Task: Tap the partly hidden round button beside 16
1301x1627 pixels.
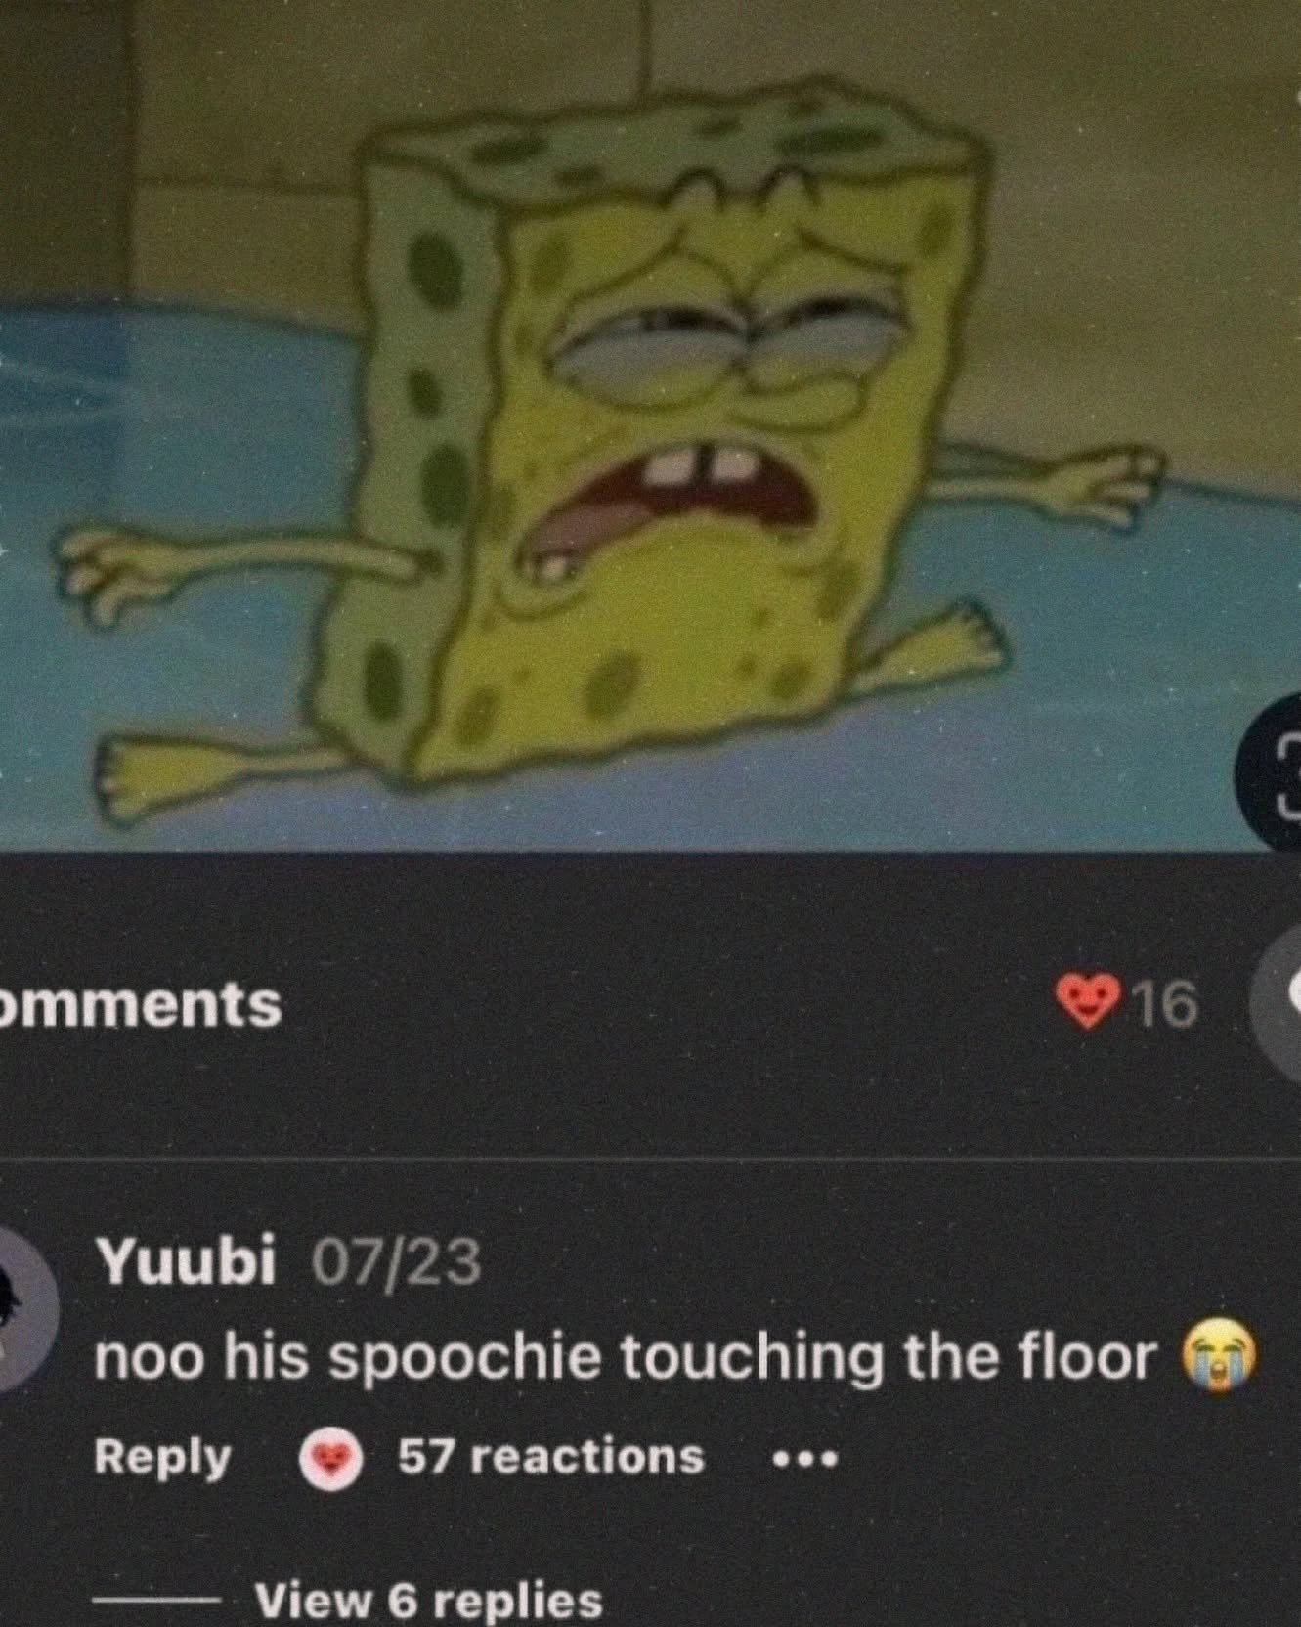Action: point(1279,999)
